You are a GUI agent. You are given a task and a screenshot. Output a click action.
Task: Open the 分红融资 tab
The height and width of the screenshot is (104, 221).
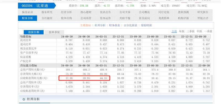pyautogui.click(x=47, y=18)
